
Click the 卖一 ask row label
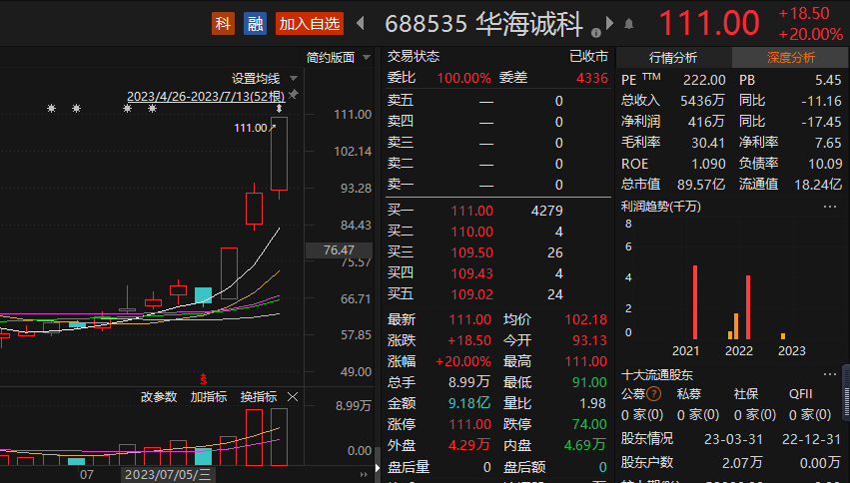point(401,185)
